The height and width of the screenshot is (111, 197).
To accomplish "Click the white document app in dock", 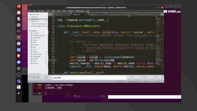I will 19,87.
